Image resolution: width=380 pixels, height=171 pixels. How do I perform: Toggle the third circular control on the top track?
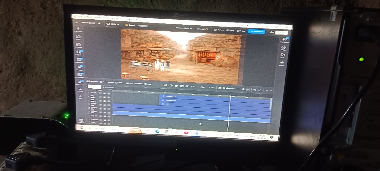(x=109, y=93)
